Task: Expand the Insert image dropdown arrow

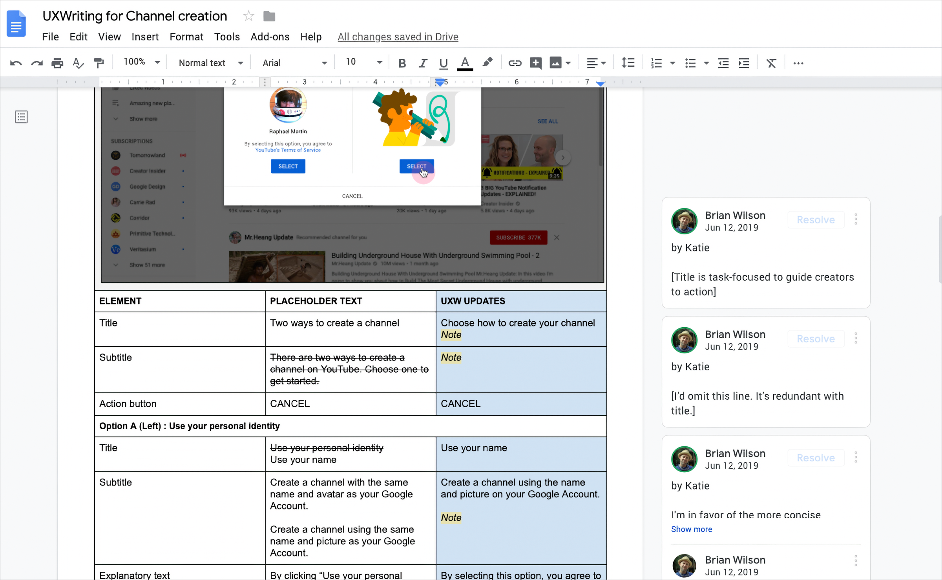Action: coord(568,63)
